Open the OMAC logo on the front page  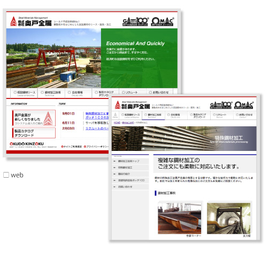click(x=244, y=105)
